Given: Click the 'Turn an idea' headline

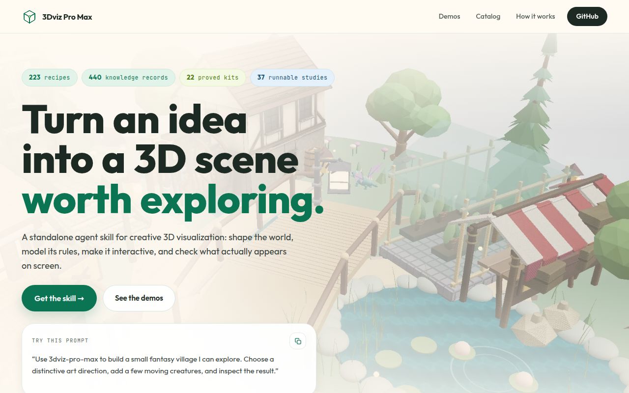Looking at the screenshot, I should [x=134, y=119].
